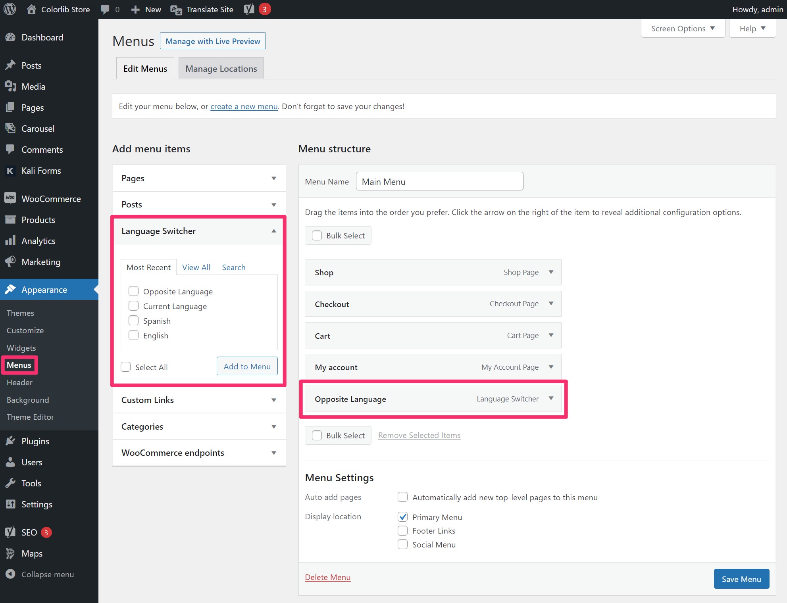
Task: Click Remove Selected Items link
Action: 419,435
